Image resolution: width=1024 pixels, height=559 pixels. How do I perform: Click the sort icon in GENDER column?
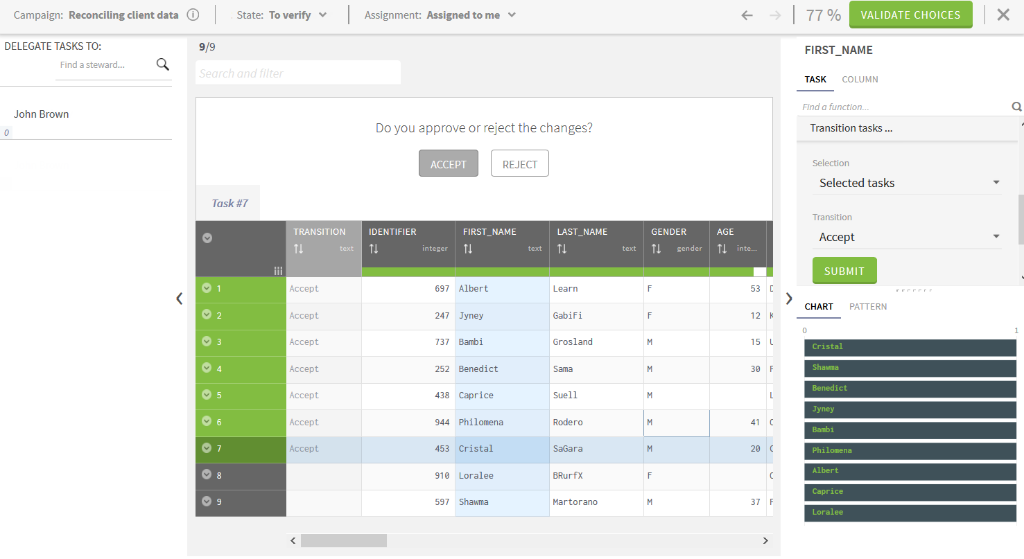(x=656, y=249)
